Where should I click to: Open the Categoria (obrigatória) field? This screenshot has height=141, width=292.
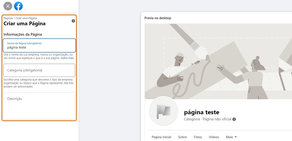tap(39, 70)
